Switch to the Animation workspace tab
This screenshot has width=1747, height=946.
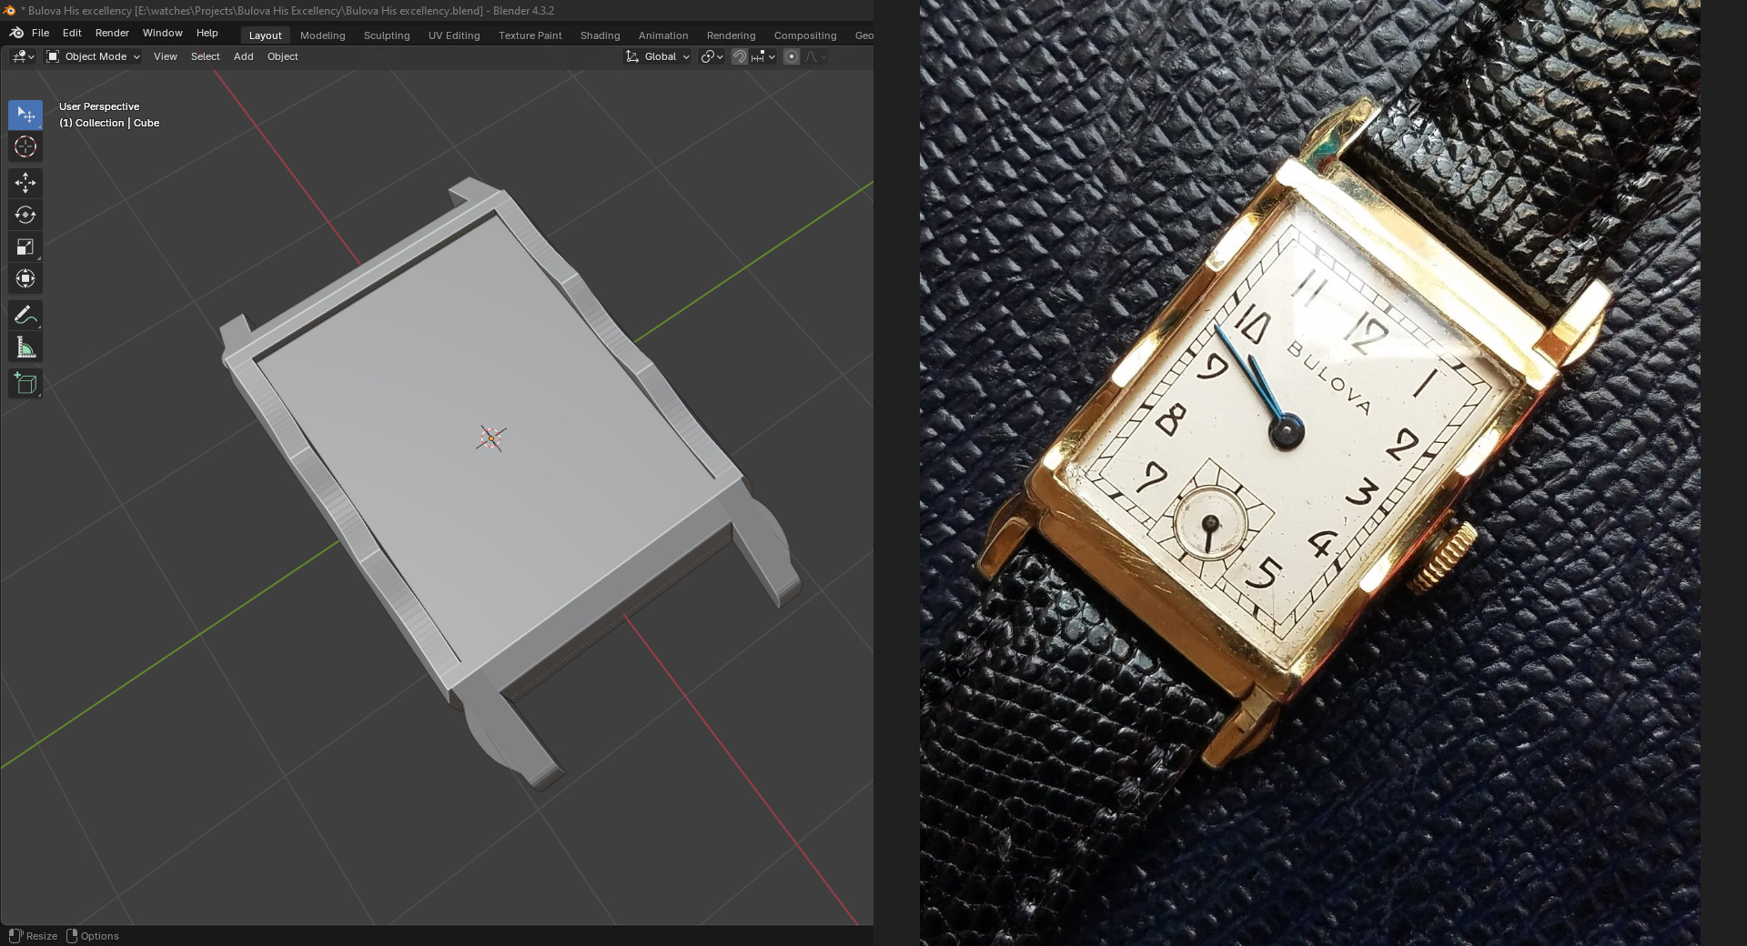pyautogui.click(x=663, y=35)
